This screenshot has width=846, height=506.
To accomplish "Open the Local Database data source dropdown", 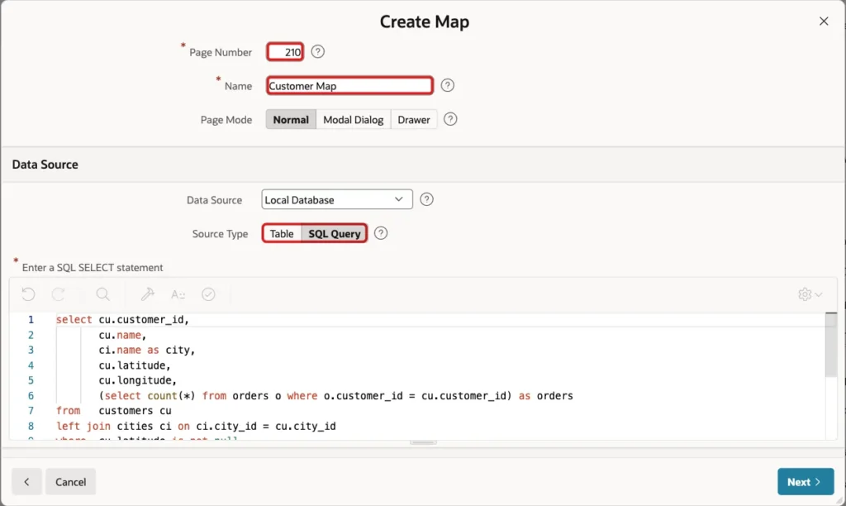I will [x=337, y=199].
